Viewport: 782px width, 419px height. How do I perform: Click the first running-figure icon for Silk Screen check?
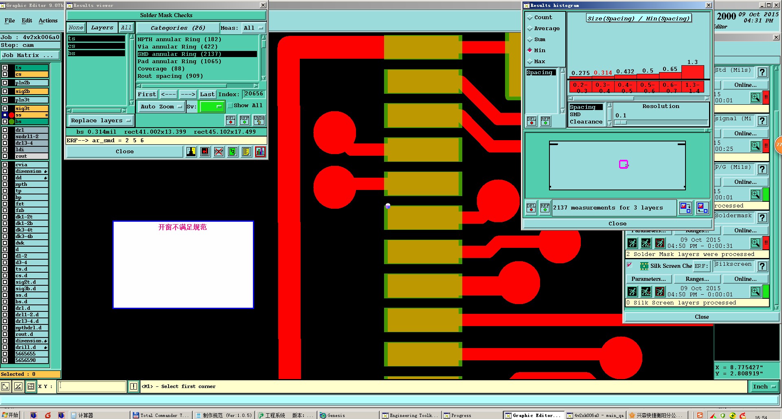tap(632, 291)
